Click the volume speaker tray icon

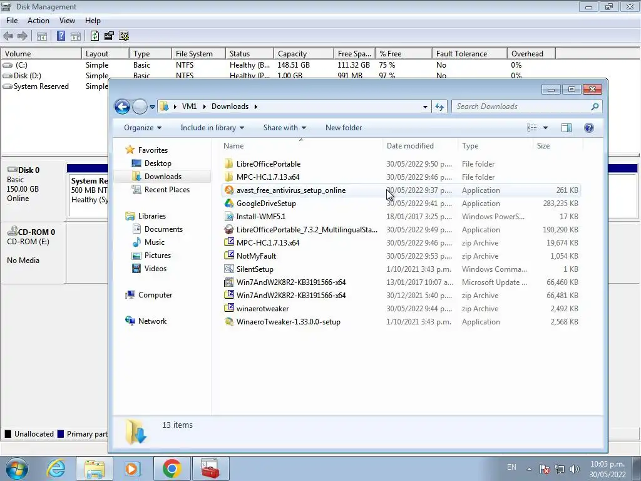575,469
